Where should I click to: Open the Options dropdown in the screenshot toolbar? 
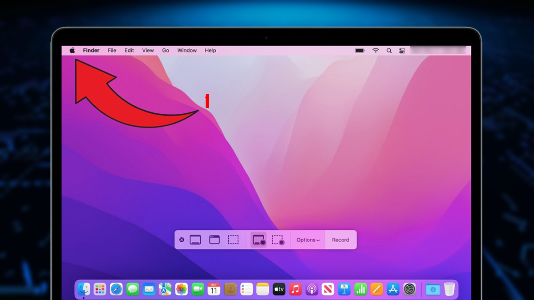pos(307,240)
